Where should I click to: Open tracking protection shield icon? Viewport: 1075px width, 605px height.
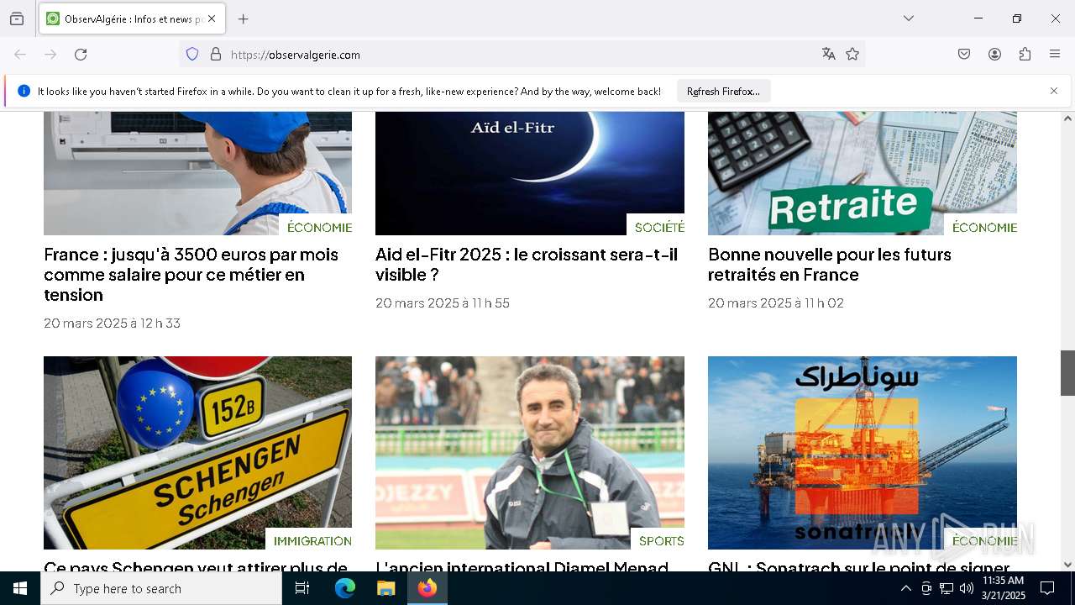(x=192, y=55)
